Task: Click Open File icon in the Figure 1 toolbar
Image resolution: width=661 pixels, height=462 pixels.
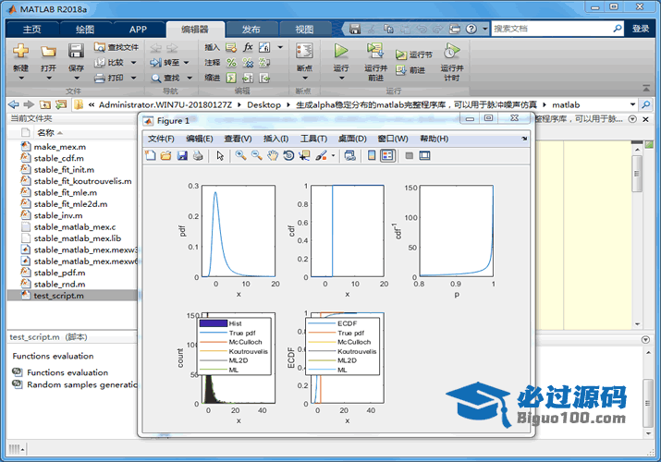Action: tap(166, 155)
